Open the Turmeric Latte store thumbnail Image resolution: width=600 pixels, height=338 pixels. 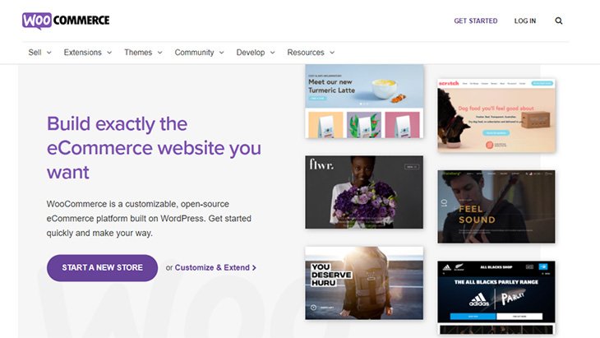(x=364, y=101)
